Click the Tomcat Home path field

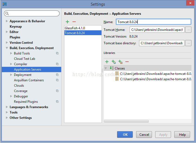point(157,30)
